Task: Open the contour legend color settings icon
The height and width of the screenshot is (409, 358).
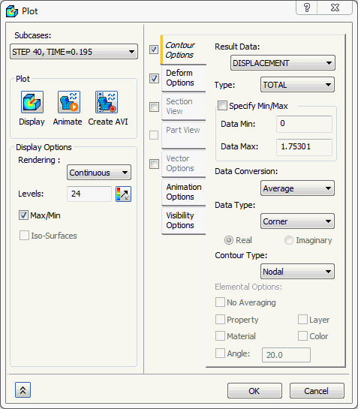Action: (123, 194)
